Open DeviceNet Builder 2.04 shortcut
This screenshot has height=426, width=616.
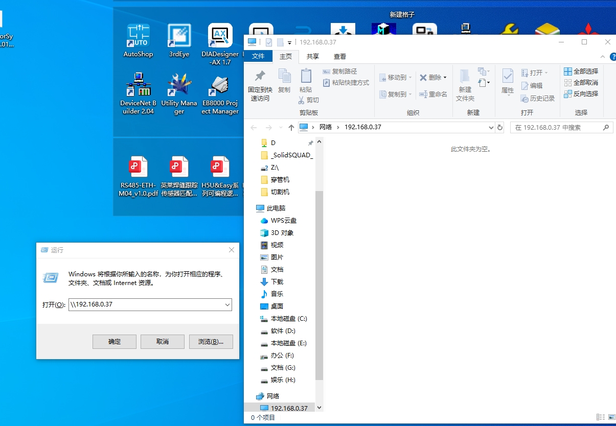click(x=138, y=93)
